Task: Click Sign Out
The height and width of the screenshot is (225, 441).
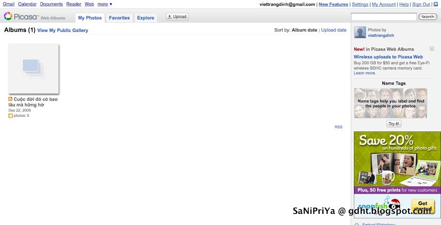Action: click(421, 4)
